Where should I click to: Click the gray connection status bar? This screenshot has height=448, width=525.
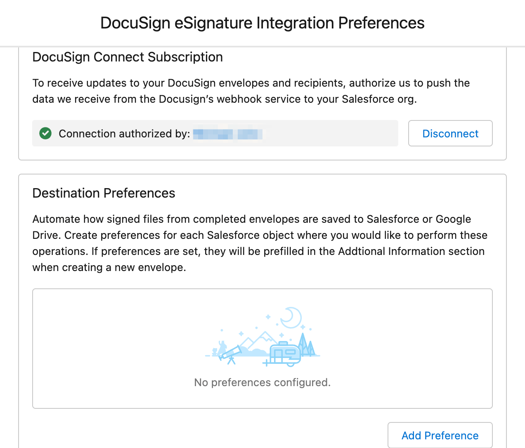(x=215, y=133)
